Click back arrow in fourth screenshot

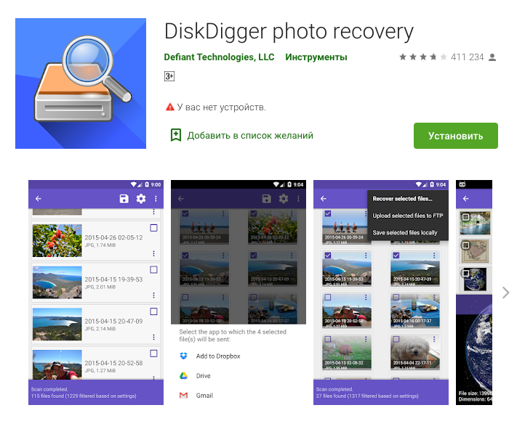465,198
